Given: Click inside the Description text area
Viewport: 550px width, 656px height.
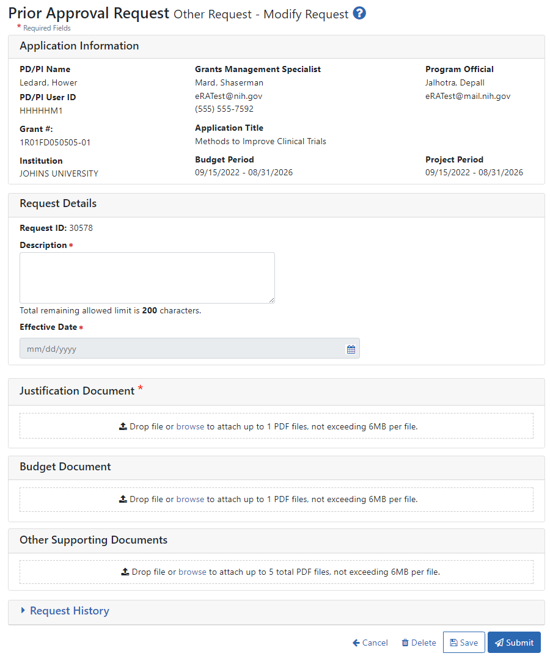Looking at the screenshot, I should coord(147,278).
